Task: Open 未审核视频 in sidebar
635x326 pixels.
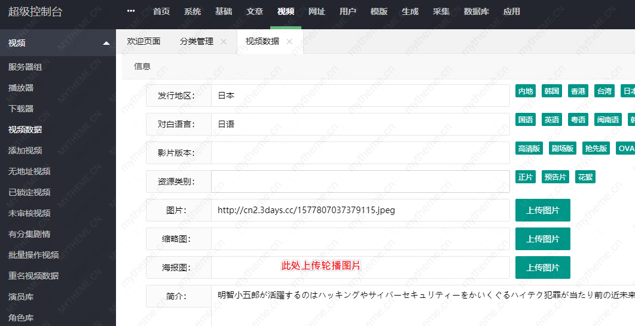Action: [29, 213]
